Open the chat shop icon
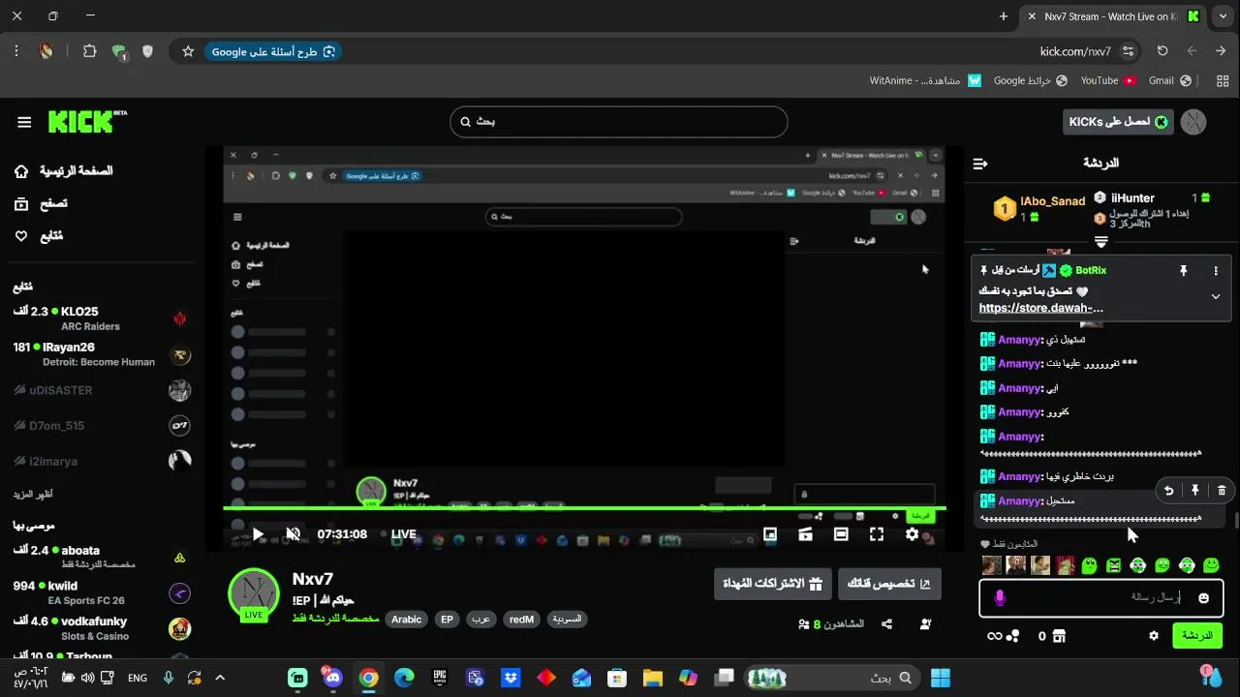 1059,636
